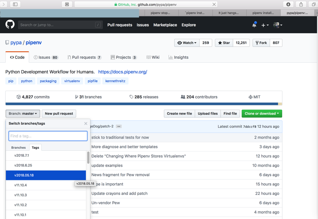The width and height of the screenshot is (318, 219).
Task: Click the pip topic tag
Action: (11, 81)
